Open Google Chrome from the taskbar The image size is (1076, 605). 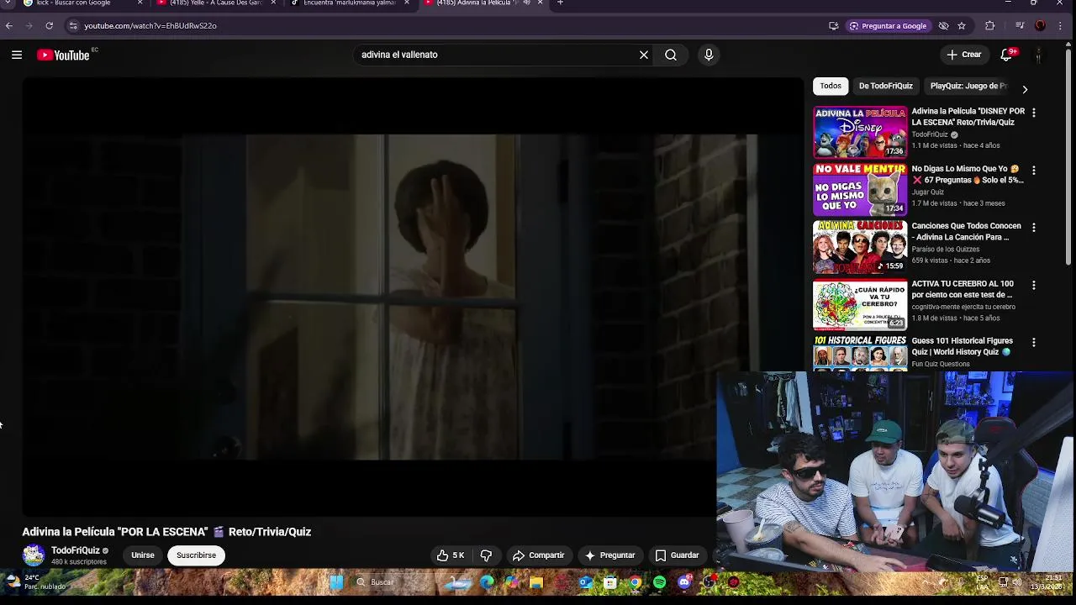click(635, 581)
